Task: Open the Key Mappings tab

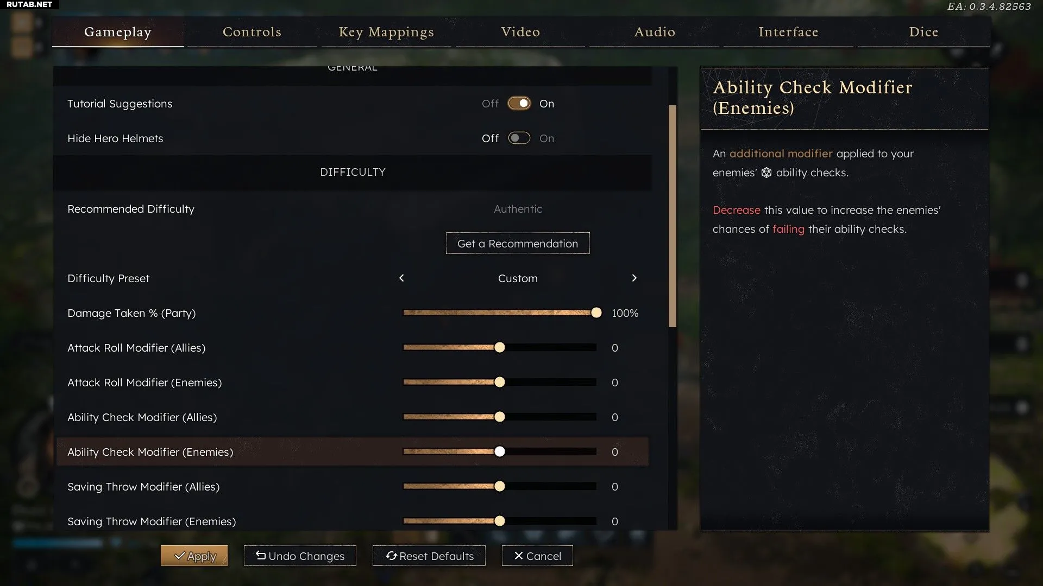Action: point(386,32)
